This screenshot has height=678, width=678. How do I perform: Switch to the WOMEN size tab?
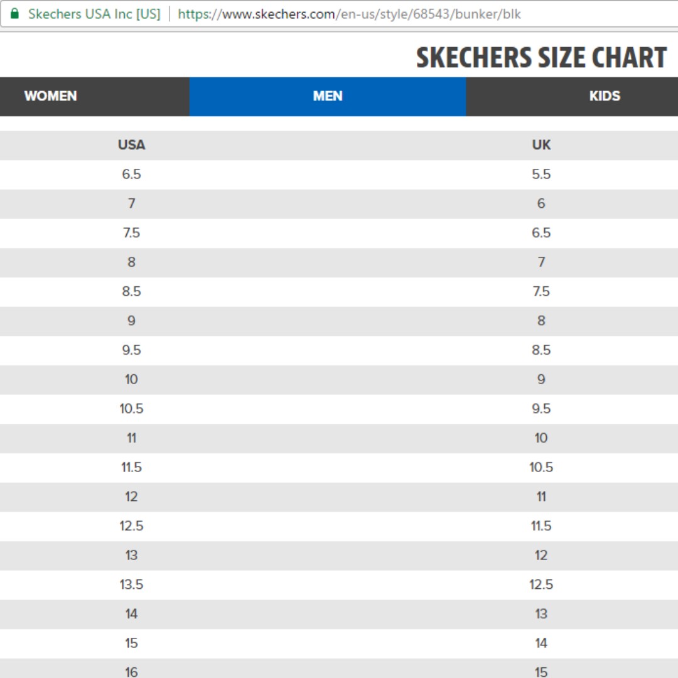[51, 96]
